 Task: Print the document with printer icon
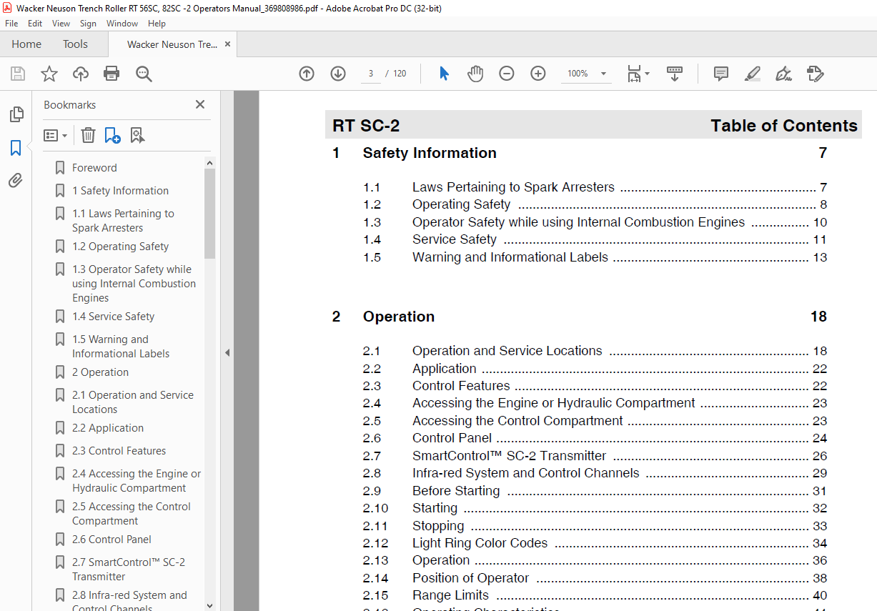[x=112, y=74]
